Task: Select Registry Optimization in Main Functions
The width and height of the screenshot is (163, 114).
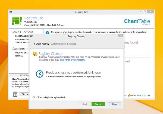Action: pos(22,39)
